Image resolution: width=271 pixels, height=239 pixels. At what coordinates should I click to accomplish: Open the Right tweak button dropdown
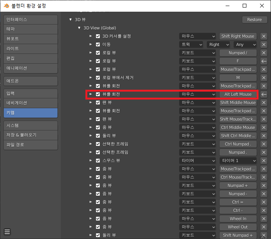coord(218,44)
